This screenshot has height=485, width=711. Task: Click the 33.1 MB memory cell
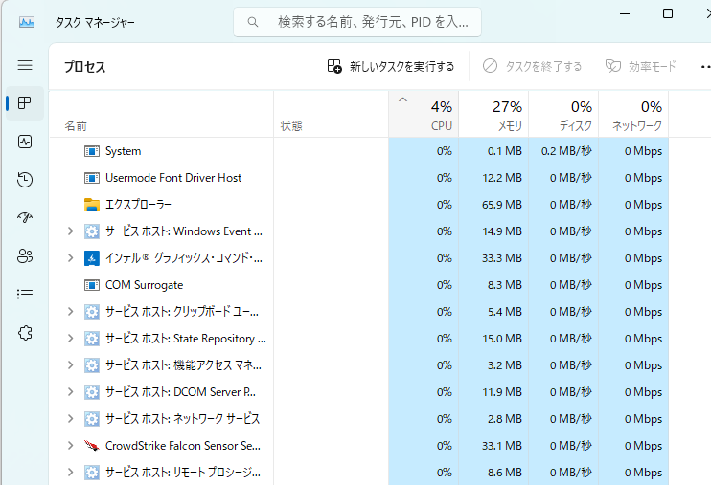493,446
